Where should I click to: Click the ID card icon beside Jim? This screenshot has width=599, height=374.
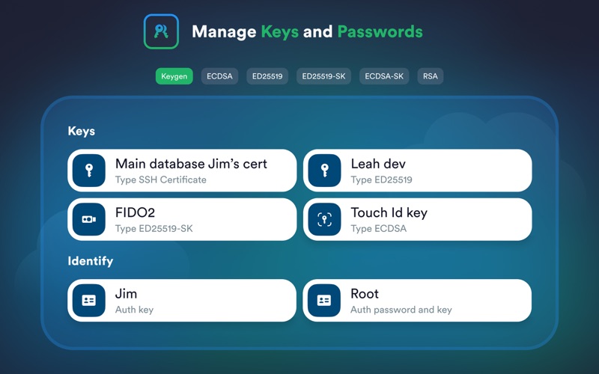tap(89, 301)
